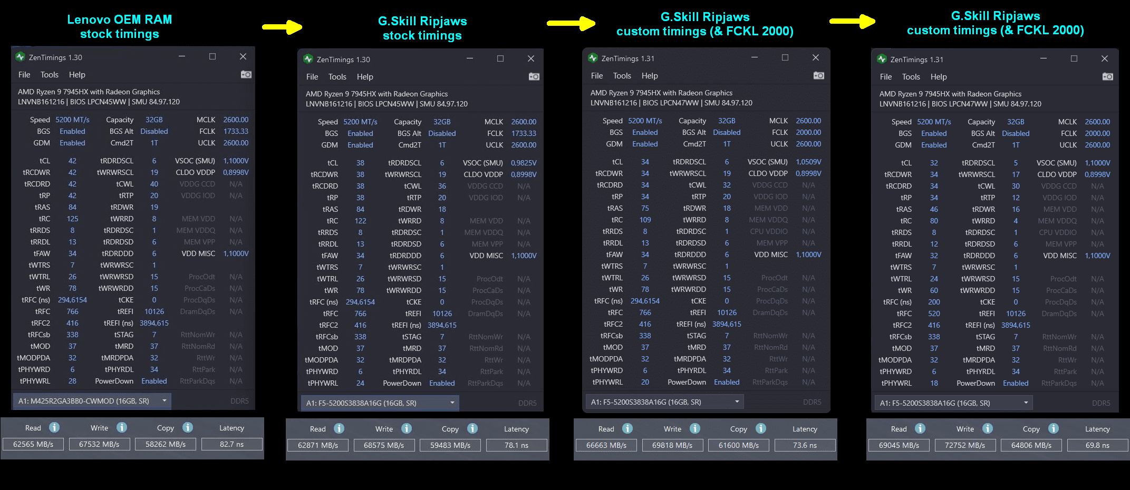This screenshot has width=1130, height=490.
Task: Click Copy info icon above 59483 MB/s
Action: pyautogui.click(x=472, y=428)
